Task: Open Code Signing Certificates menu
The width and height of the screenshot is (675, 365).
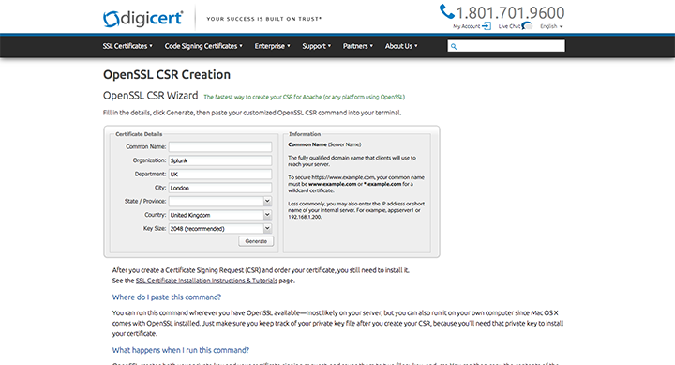Action: click(203, 46)
